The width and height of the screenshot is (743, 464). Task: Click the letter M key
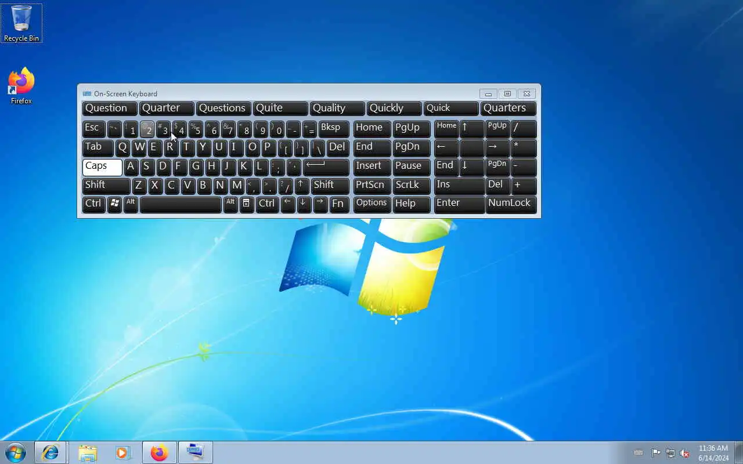click(236, 186)
